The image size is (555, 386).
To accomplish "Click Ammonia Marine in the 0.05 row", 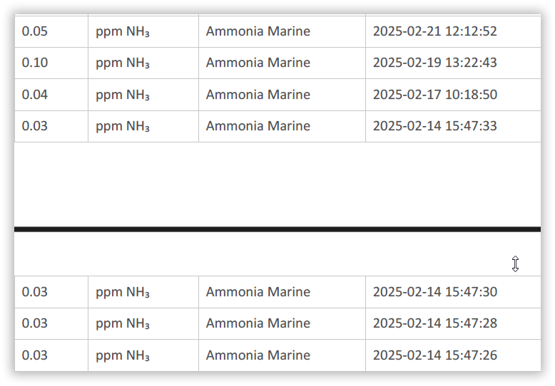I will pos(258,31).
